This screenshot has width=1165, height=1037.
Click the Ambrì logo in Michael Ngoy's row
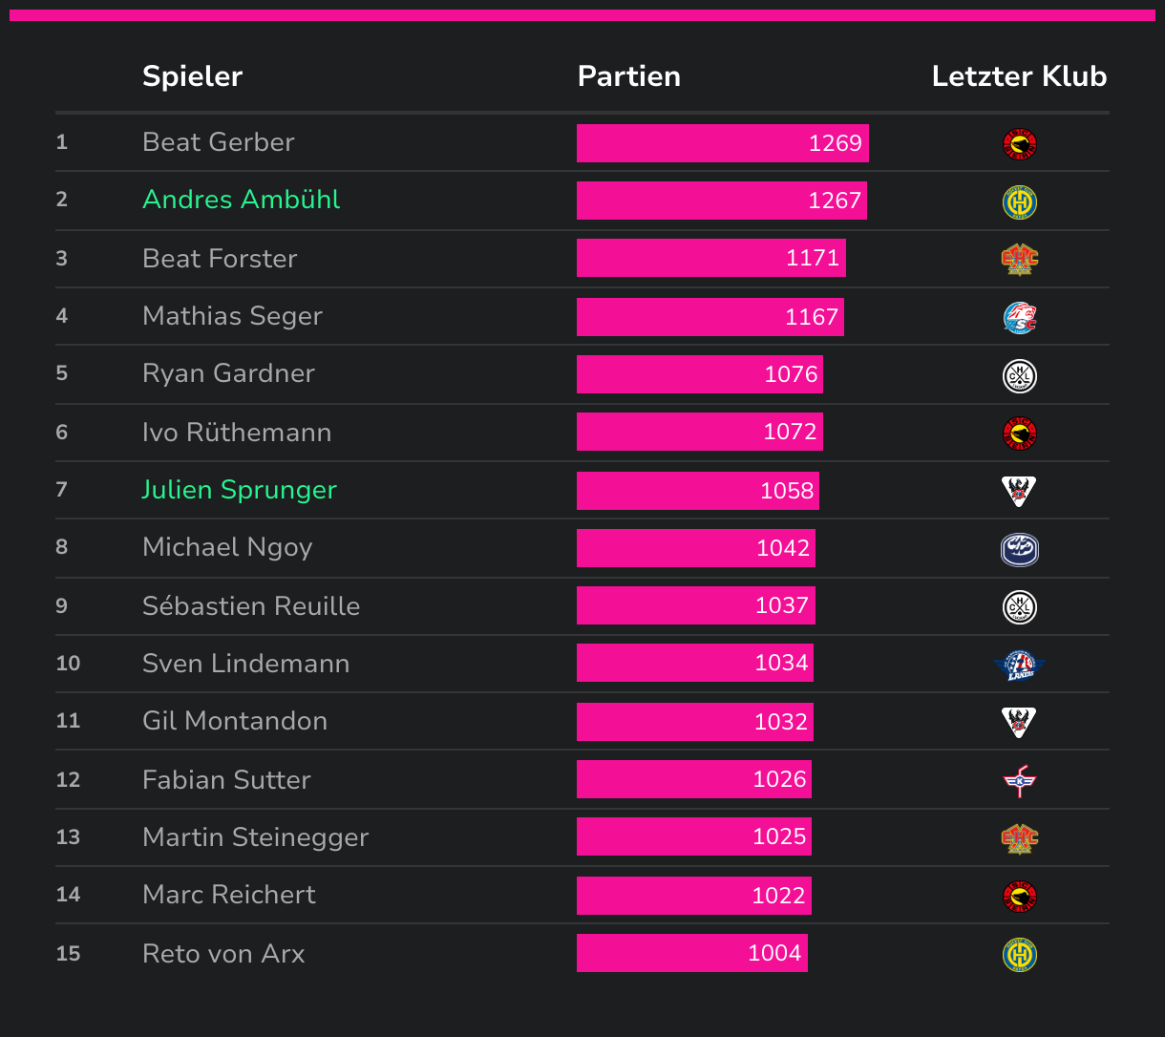(x=1020, y=549)
